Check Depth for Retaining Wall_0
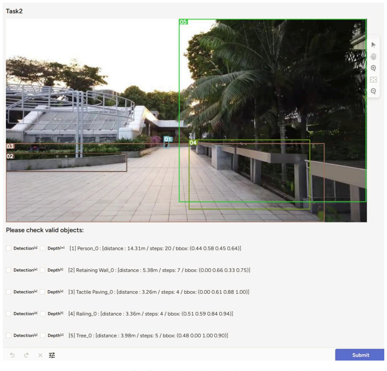The image size is (387, 371). coord(43,270)
